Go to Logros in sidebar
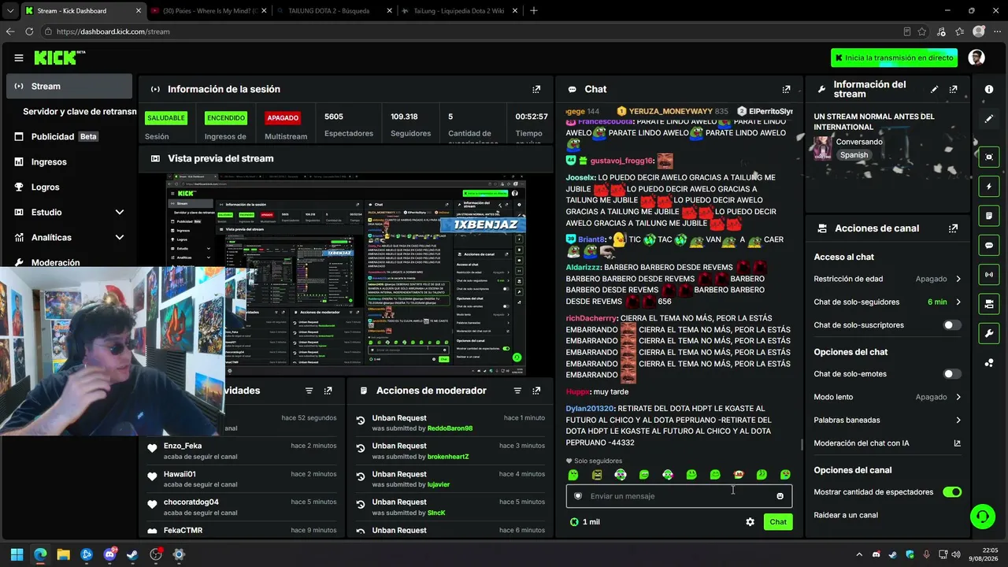 (69, 187)
